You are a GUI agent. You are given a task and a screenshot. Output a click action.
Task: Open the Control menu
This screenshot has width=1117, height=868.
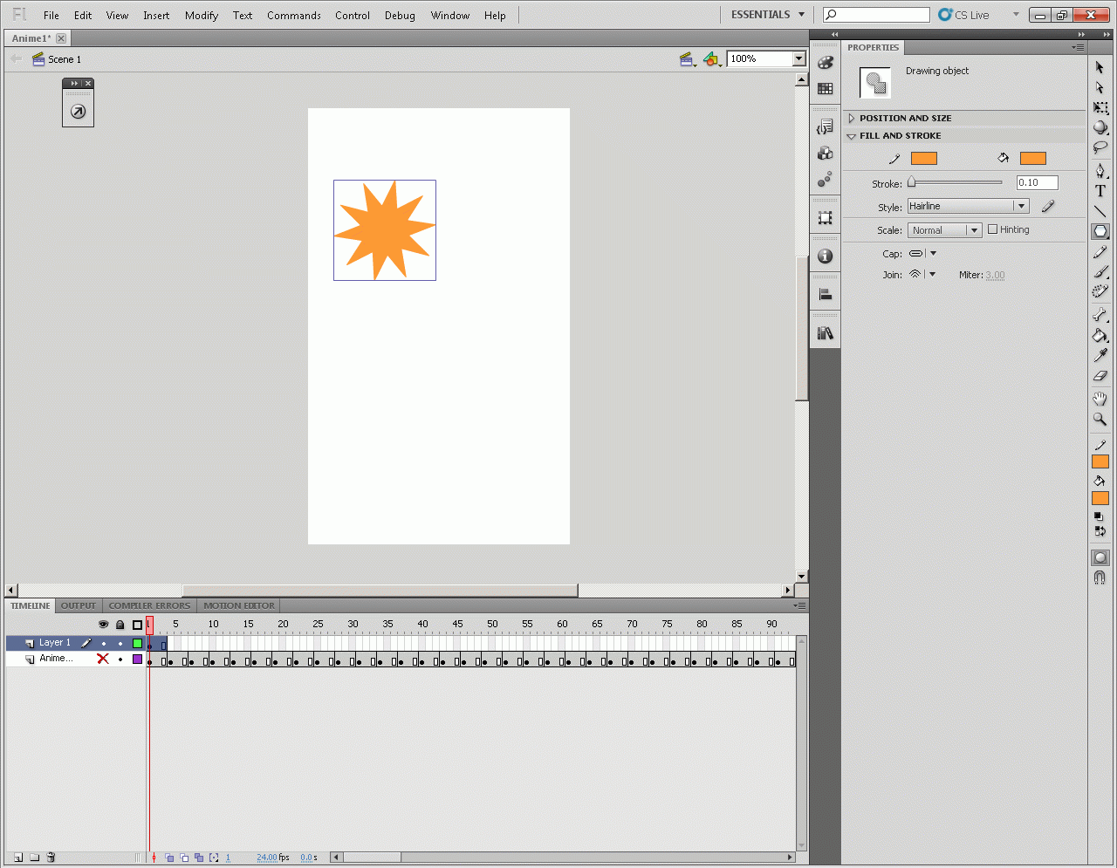click(x=353, y=16)
